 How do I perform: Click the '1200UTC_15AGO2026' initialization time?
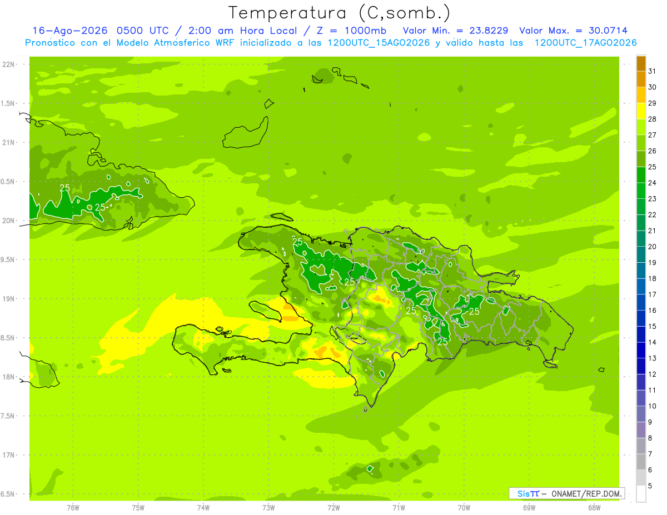(380, 42)
